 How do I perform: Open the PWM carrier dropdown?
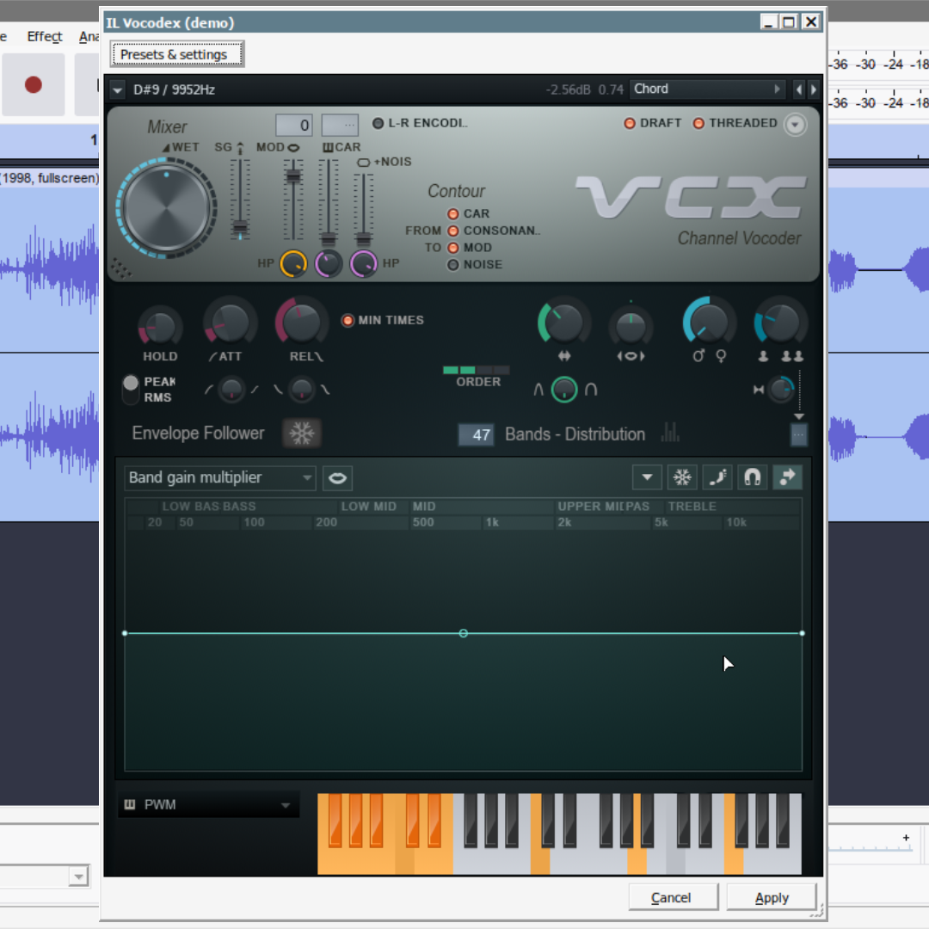point(208,804)
